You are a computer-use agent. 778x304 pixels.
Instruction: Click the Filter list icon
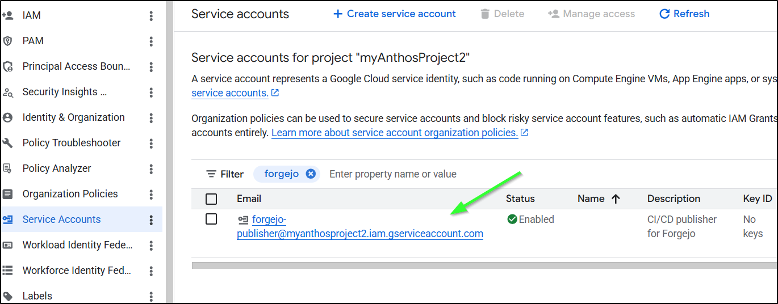[211, 174]
